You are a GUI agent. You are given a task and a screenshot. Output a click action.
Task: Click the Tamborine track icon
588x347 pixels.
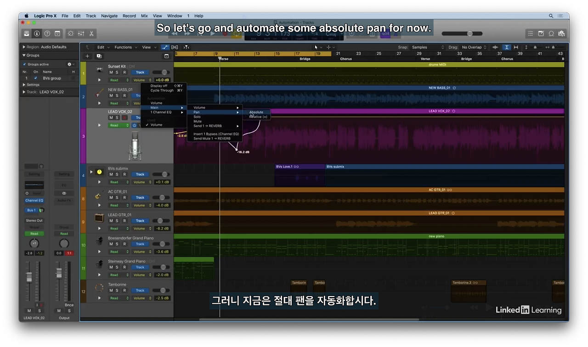[x=99, y=288]
